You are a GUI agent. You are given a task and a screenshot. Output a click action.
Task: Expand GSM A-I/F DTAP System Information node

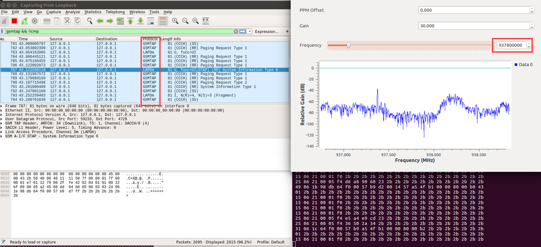pos(2,136)
